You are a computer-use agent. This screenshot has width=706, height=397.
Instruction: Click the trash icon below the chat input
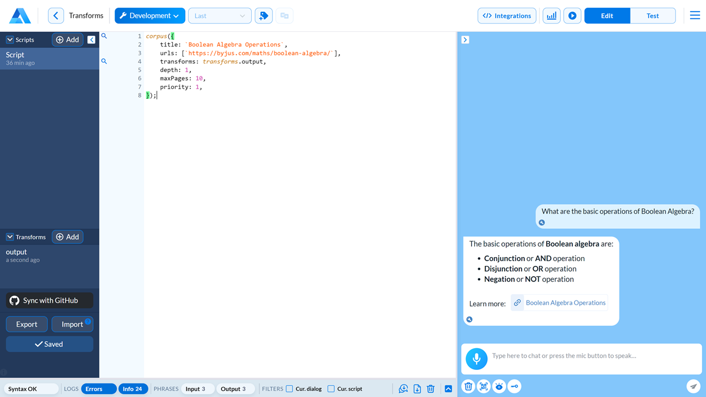pyautogui.click(x=468, y=386)
